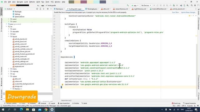The image size is (200, 112).
Task: Toggle the Project tool window stripe button
Action: coord(1,12)
